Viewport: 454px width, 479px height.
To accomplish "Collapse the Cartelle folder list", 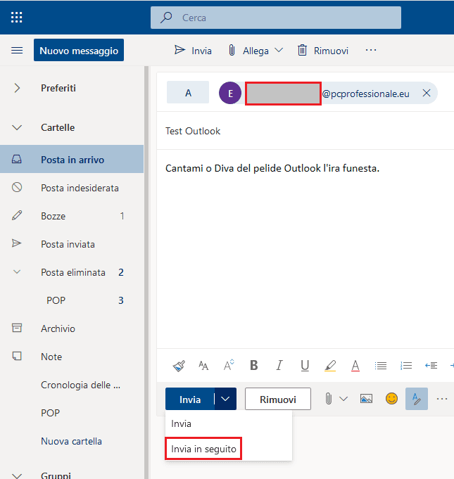I will click(18, 128).
